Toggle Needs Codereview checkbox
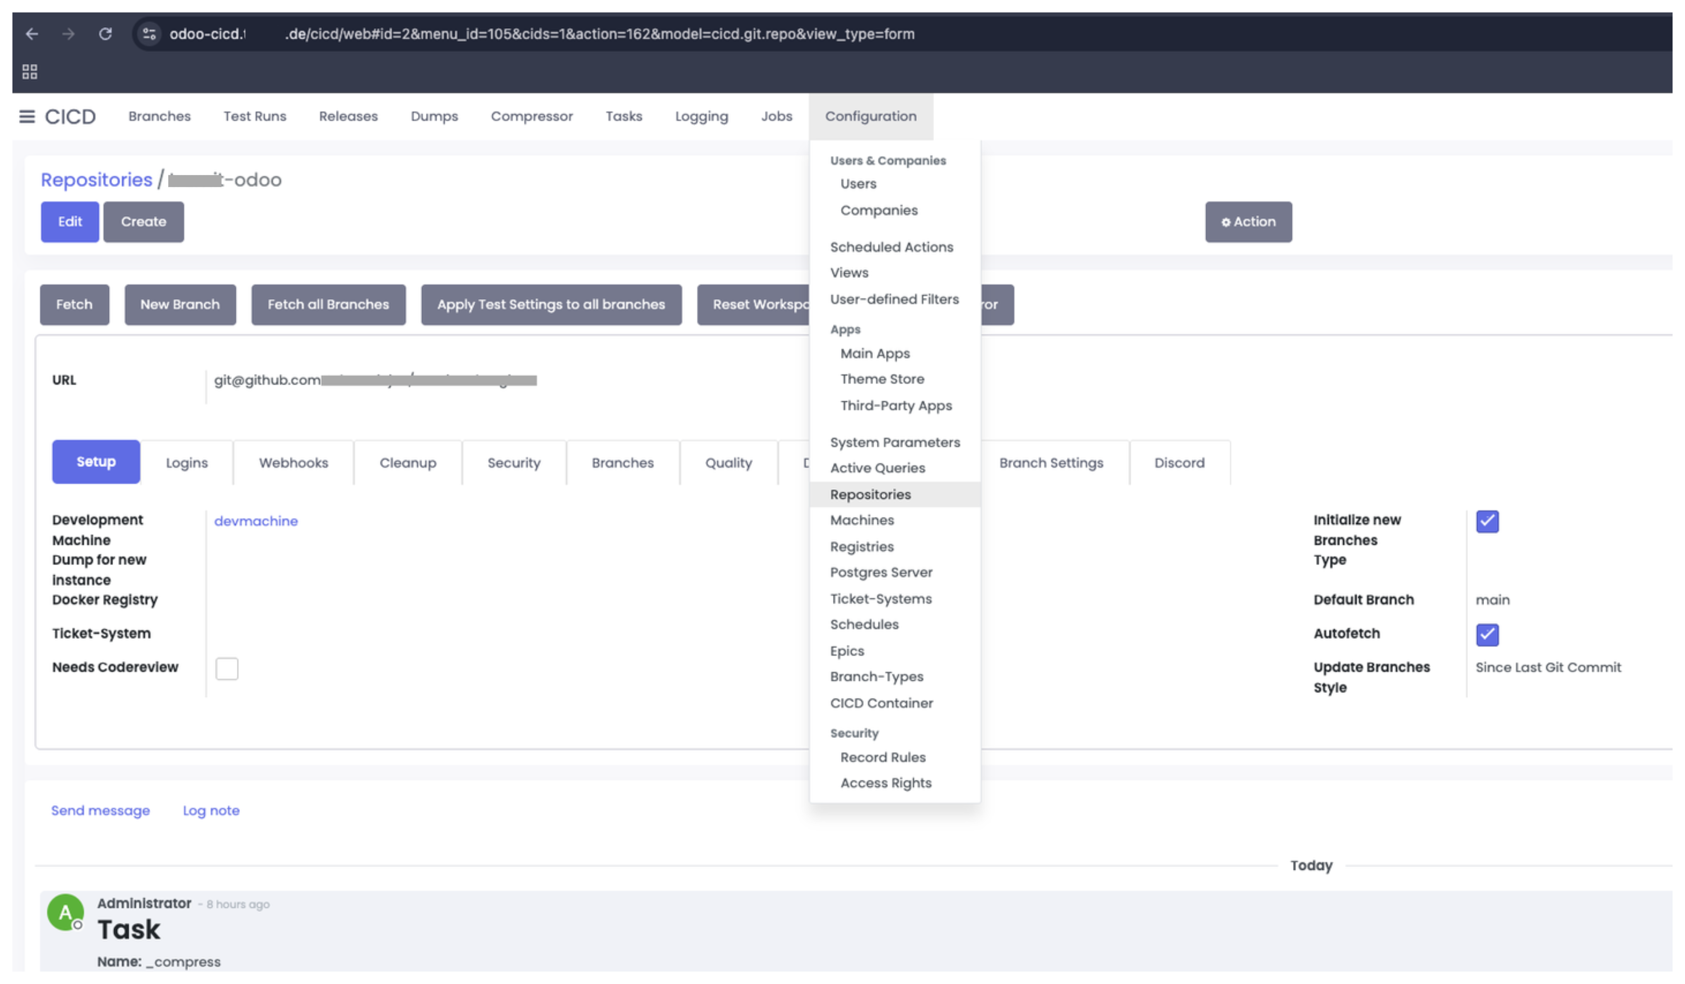The height and width of the screenshot is (984, 1685). [227, 668]
